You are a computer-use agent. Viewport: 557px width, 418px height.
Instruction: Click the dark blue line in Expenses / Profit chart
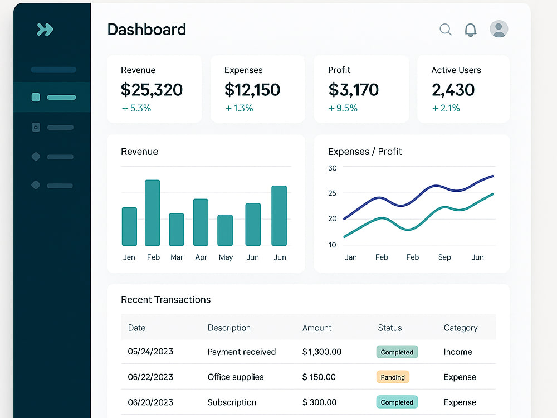[418, 197]
